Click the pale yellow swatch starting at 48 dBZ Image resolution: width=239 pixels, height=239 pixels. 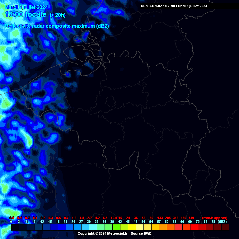coord(140,227)
